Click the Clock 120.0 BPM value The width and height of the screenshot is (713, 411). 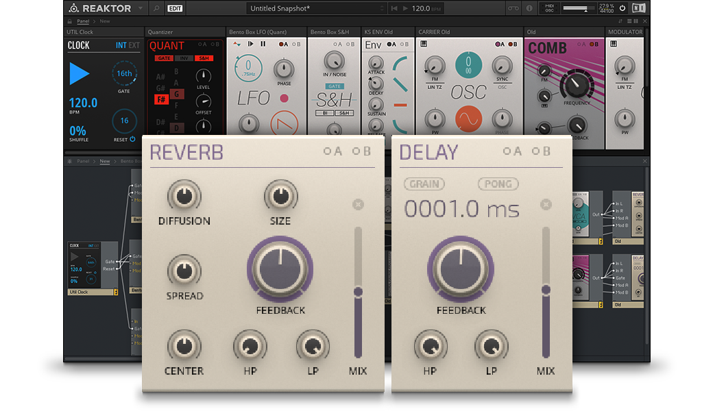83,103
